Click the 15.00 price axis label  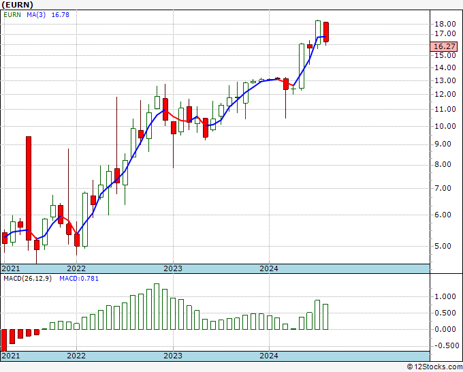point(445,55)
